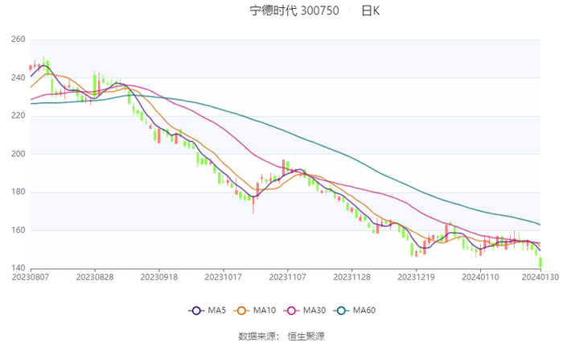Click x-axis date label 20231017
The width and height of the screenshot is (563, 343).
click(224, 278)
